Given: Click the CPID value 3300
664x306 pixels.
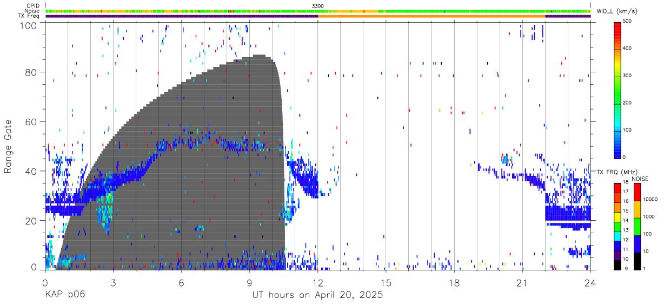Looking at the screenshot, I should click(318, 5).
